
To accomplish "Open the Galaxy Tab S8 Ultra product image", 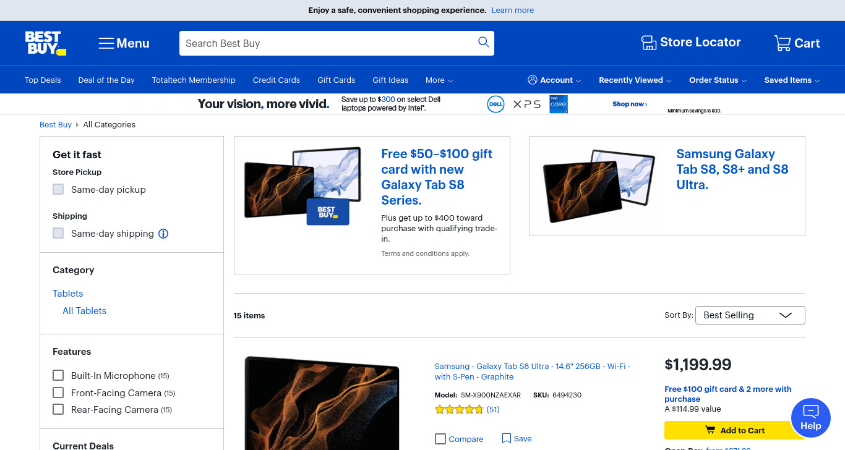I will [x=322, y=402].
